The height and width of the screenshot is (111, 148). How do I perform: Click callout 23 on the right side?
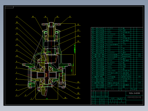point(78,30)
